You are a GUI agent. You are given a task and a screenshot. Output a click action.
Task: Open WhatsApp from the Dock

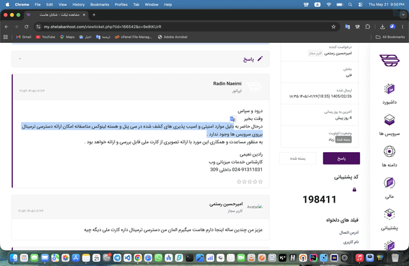(x=158, y=258)
